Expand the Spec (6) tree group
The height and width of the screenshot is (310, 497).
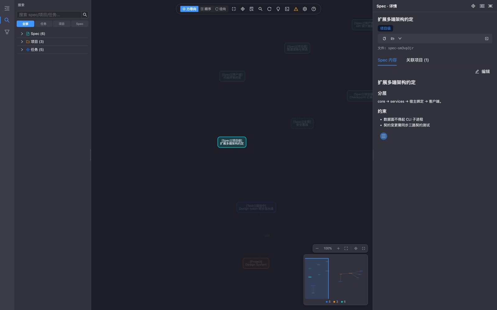click(22, 34)
